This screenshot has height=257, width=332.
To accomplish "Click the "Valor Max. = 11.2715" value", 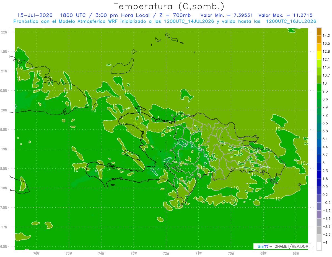I will (x=285, y=15).
